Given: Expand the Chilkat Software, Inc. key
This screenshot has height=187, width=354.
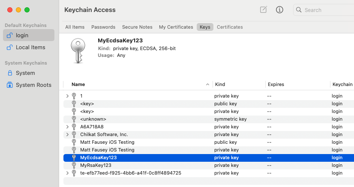Looking at the screenshot, I should click(67, 134).
